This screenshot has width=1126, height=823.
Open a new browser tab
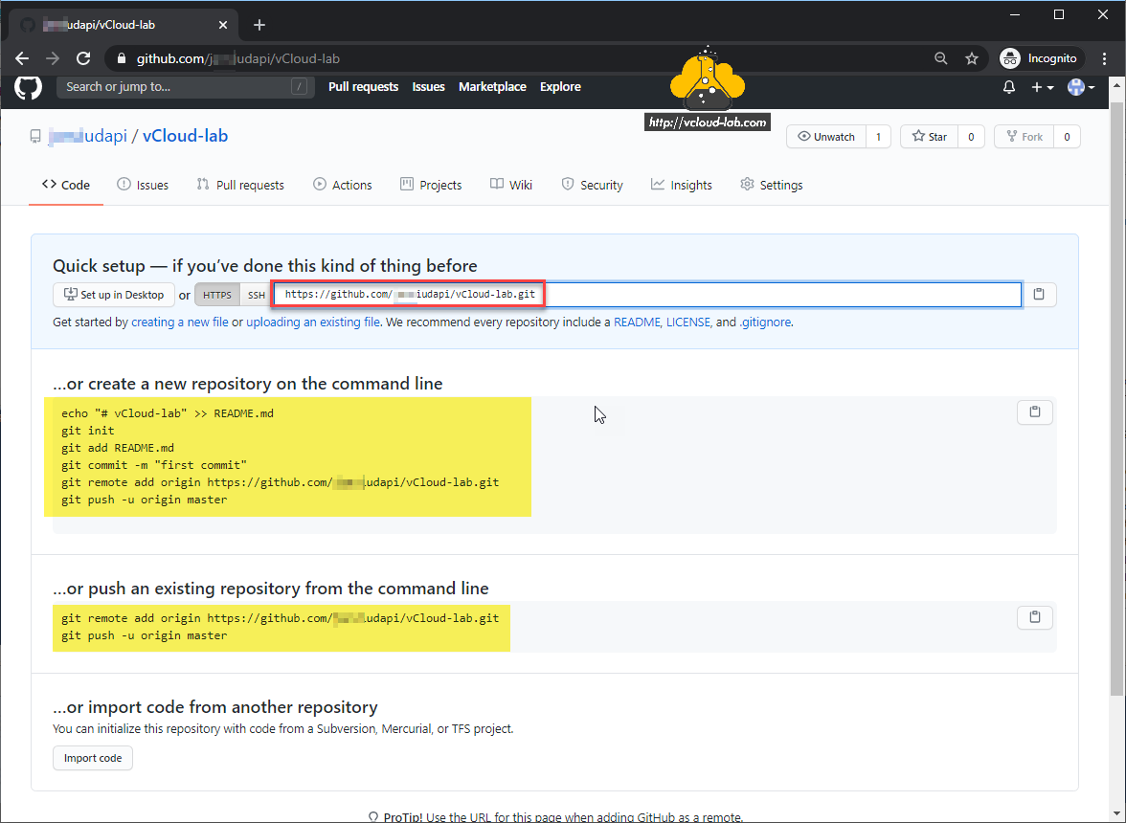[x=259, y=25]
